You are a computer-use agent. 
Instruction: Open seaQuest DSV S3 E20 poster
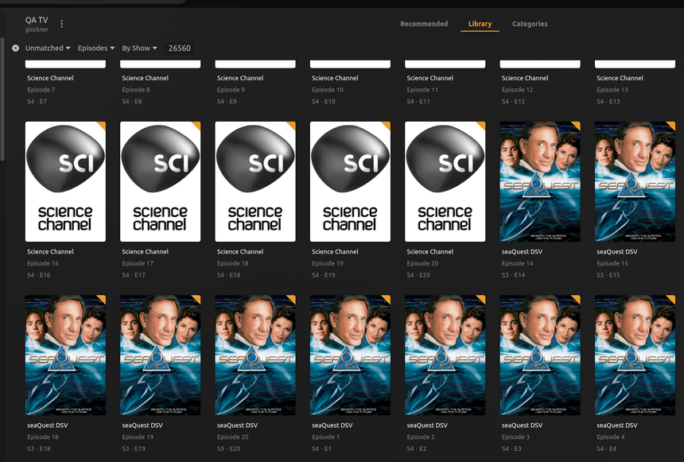click(255, 355)
